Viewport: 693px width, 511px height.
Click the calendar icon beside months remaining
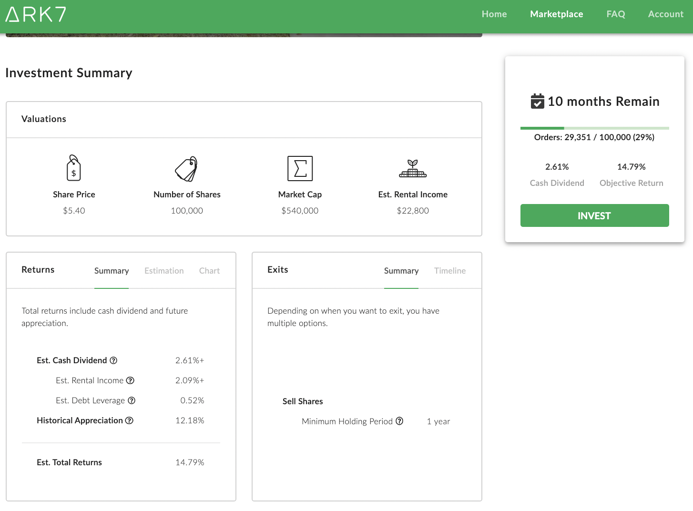point(537,101)
